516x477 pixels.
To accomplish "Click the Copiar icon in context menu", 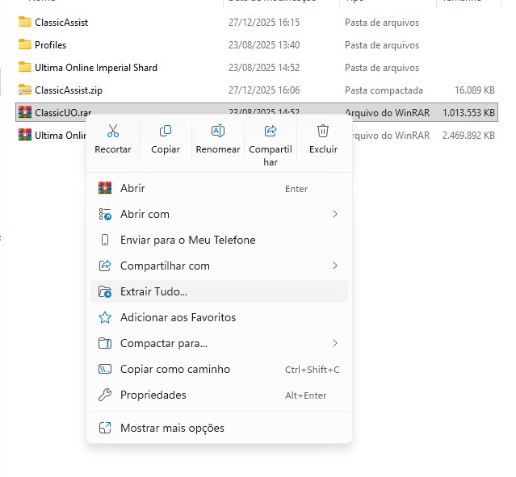I will point(166,131).
